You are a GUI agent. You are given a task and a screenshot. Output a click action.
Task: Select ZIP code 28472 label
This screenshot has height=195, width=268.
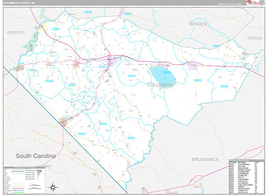coord(102,68)
